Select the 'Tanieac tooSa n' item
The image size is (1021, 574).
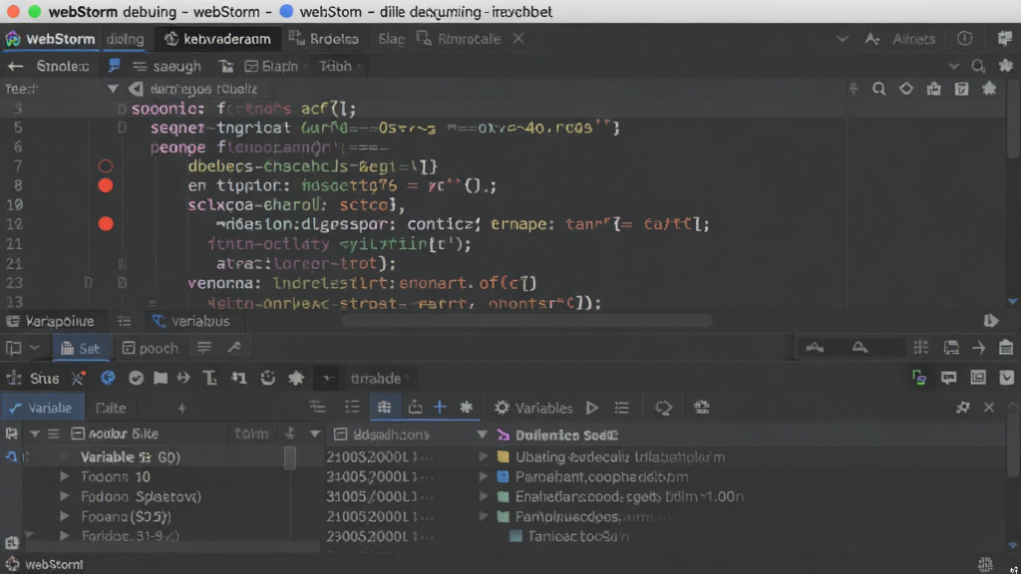(569, 536)
